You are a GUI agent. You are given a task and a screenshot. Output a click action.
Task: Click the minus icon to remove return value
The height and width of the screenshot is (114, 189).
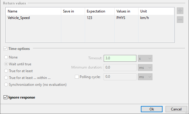coord(180,20)
